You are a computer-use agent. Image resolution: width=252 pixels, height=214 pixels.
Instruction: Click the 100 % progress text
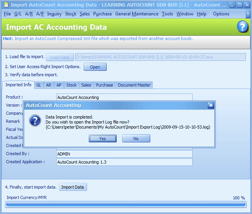tap(239, 198)
